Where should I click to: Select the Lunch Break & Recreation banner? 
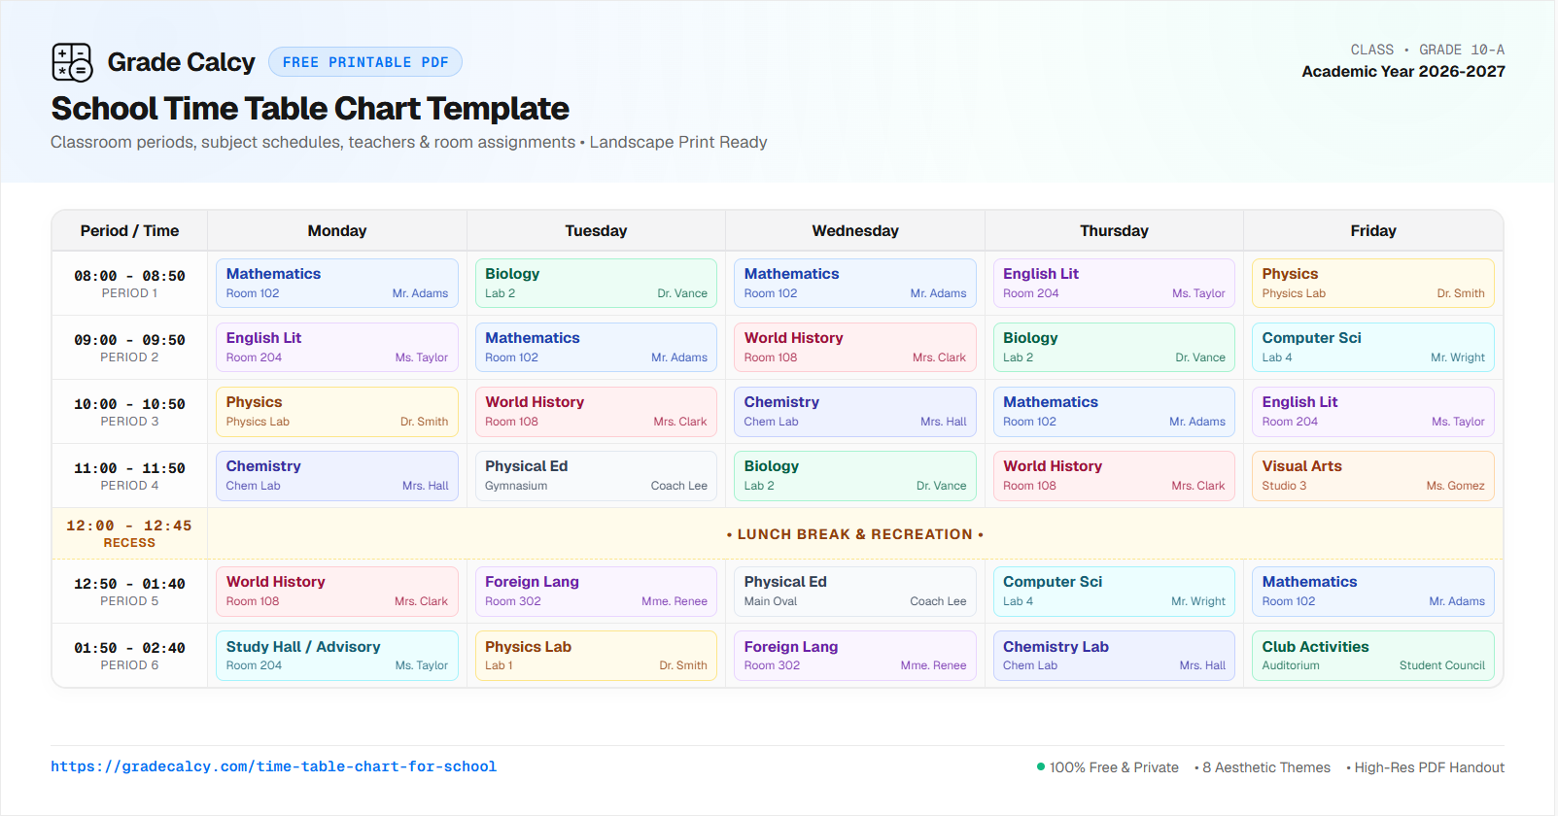click(855, 534)
